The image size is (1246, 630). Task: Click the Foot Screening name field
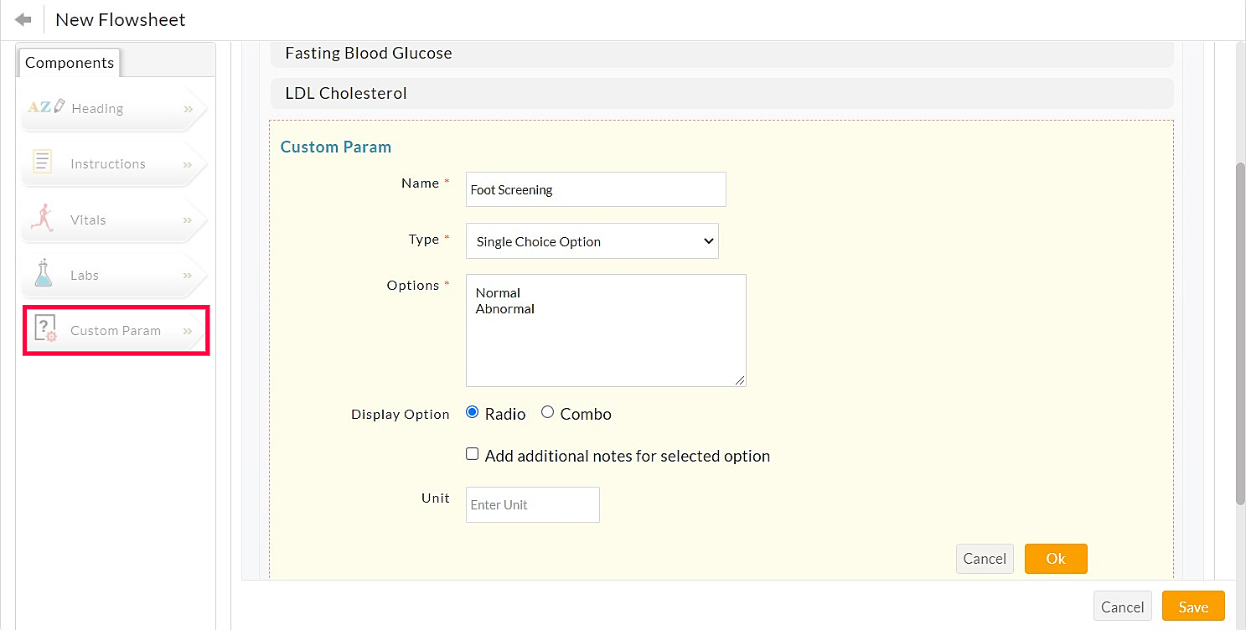click(x=595, y=189)
